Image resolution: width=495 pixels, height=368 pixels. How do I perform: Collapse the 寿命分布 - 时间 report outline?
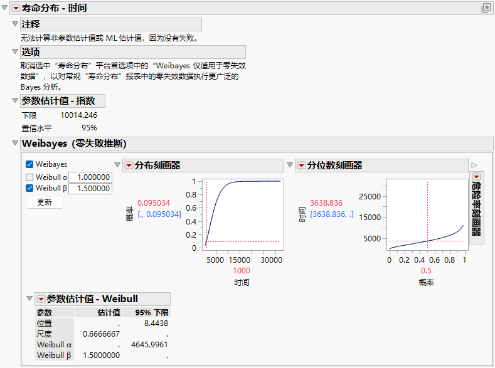4,8
